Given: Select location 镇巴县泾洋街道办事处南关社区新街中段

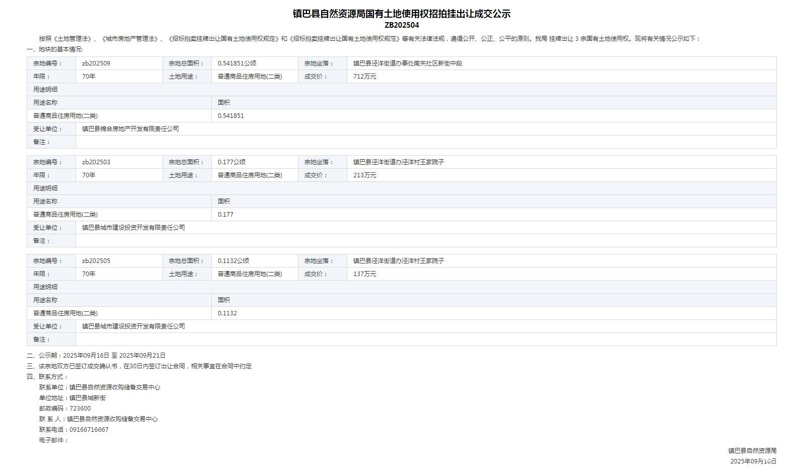Looking at the screenshot, I should [407, 63].
